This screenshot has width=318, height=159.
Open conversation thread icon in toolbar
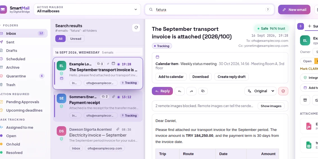point(203,91)
